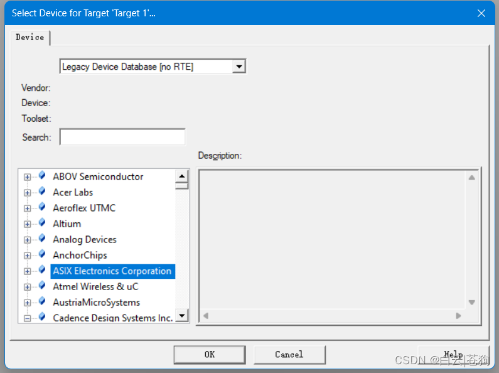Image resolution: width=499 pixels, height=373 pixels.
Task: Click the Atmel Wireless & uC vendor icon
Action: tap(42, 286)
